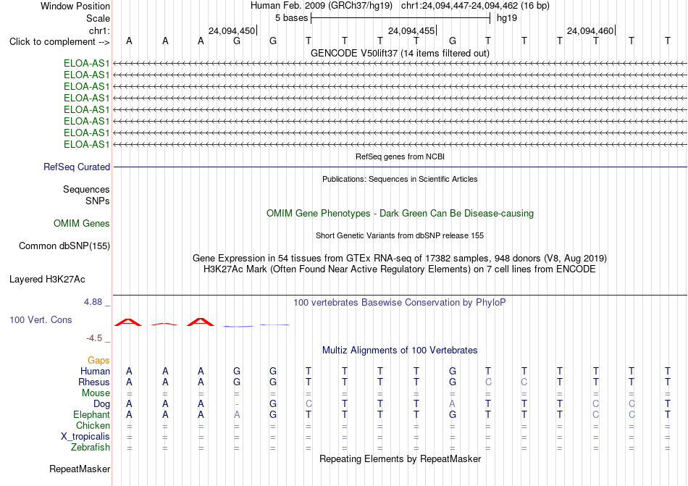Click the RepeatMasker track label
Image resolution: width=688 pixels, height=486 pixels.
[x=80, y=469]
